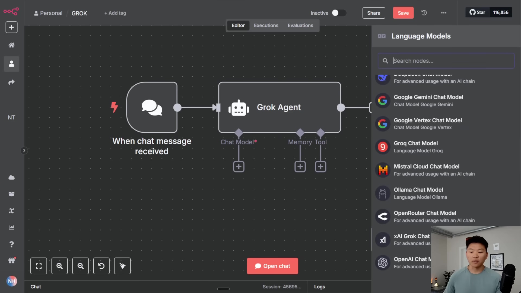Click the Search nodes input field
Viewport: 521px width, 293px height.
[x=446, y=61]
